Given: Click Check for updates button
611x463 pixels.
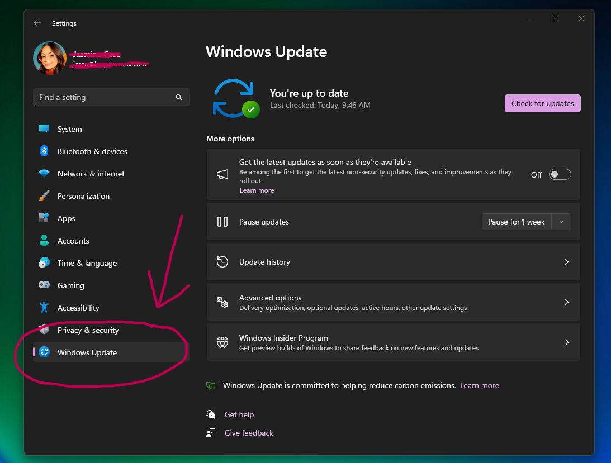Looking at the screenshot, I should [x=542, y=103].
